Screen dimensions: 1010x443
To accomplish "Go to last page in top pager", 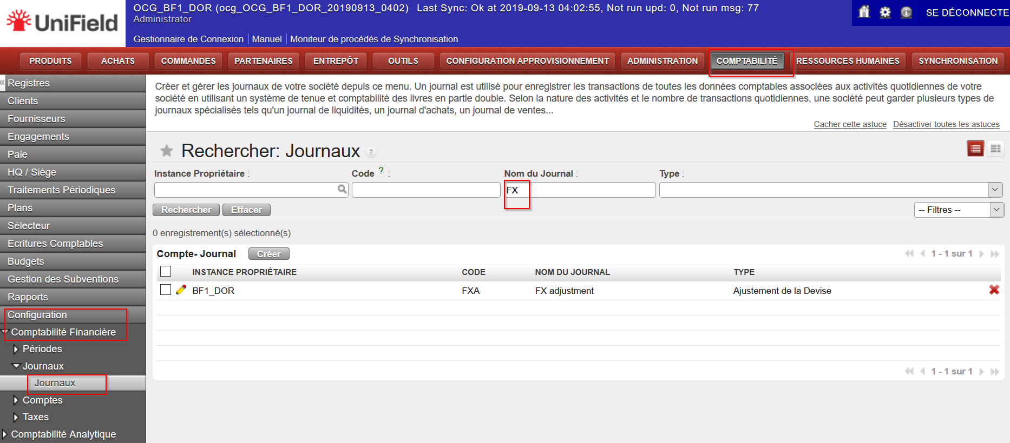I will pyautogui.click(x=995, y=253).
